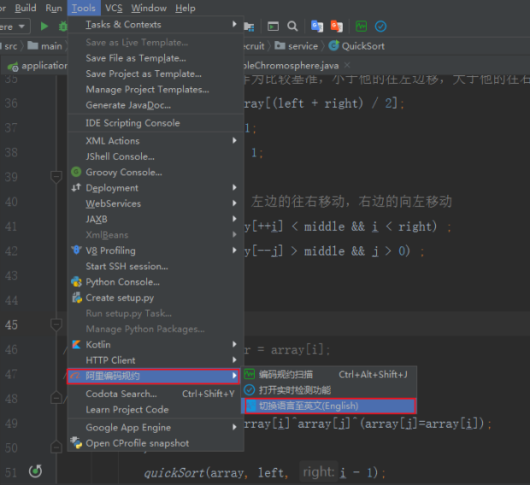Viewport: 530px width, 485px height.
Task: Select Codota Search menu entry
Action: (156, 393)
